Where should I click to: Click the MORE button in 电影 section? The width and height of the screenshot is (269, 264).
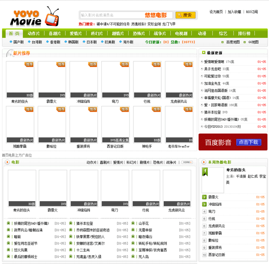click(x=187, y=162)
